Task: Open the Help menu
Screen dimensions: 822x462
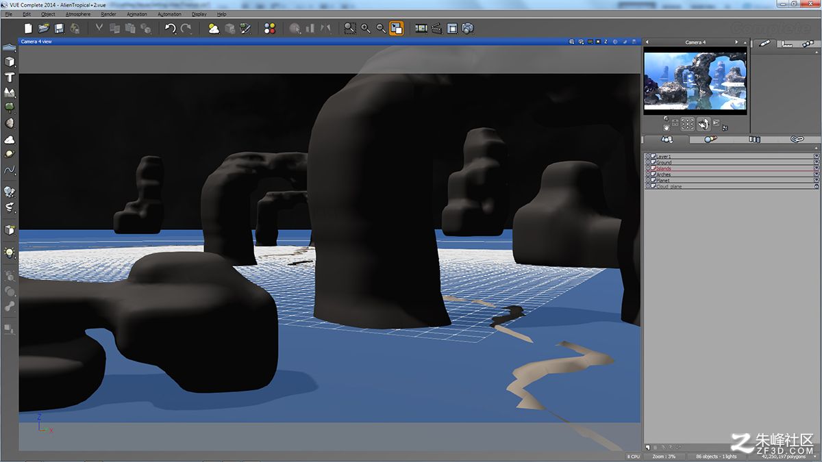Action: click(x=221, y=14)
